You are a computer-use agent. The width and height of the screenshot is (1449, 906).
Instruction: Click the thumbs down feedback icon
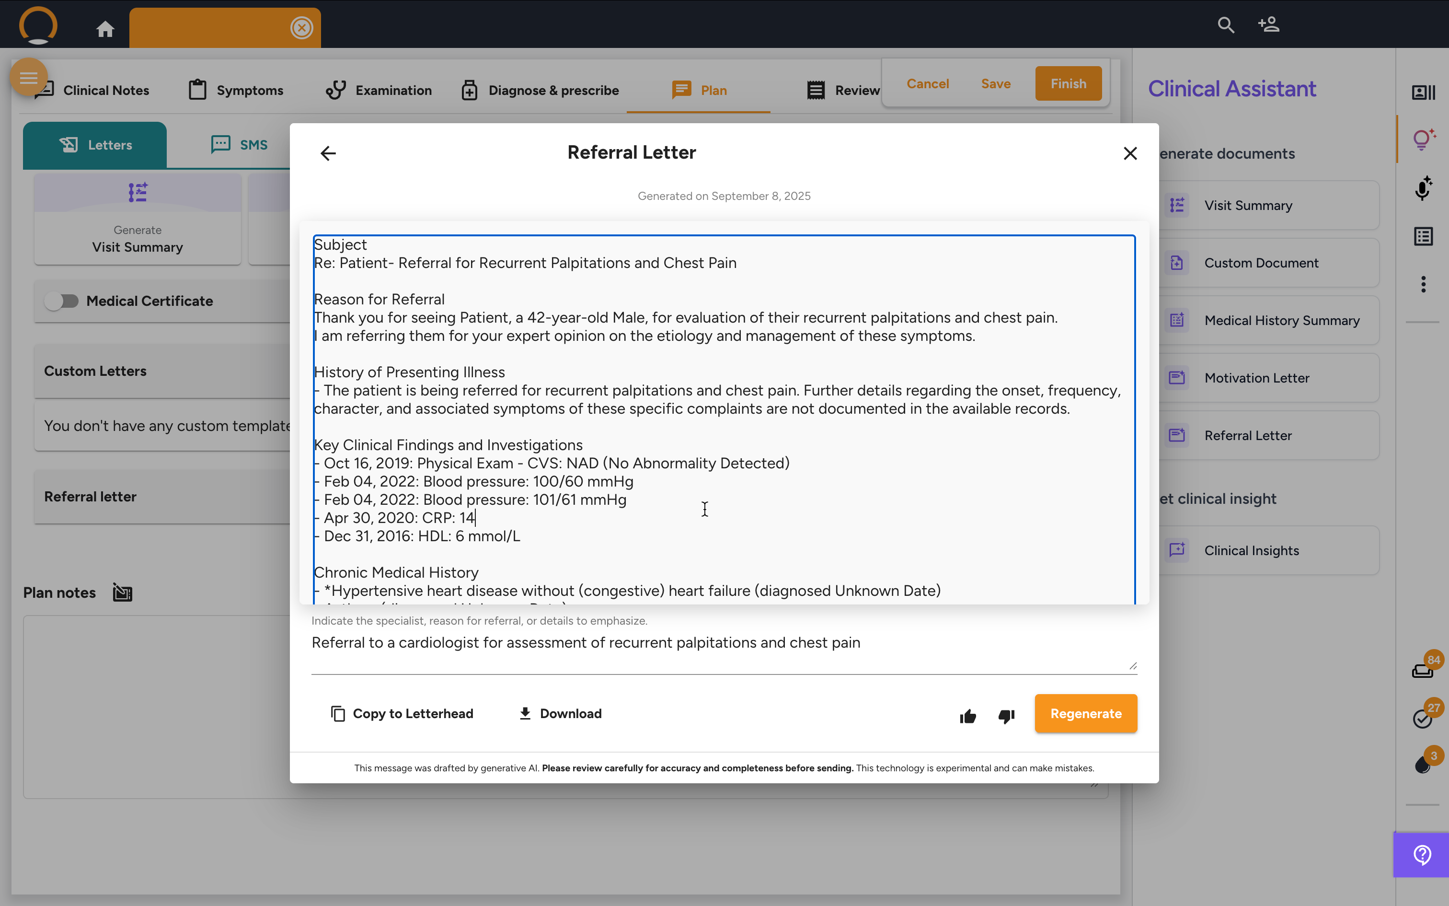[x=1007, y=716]
